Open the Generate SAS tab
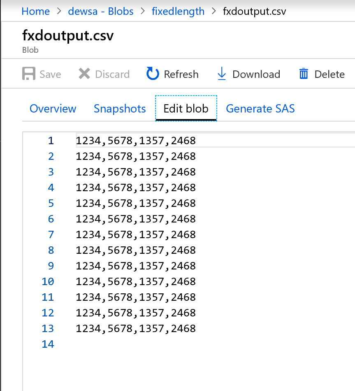The width and height of the screenshot is (355, 391). (x=260, y=108)
